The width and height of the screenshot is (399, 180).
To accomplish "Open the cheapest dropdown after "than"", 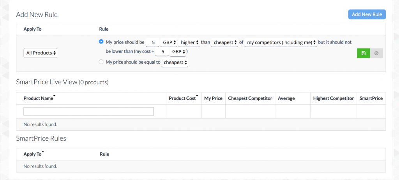I will coord(224,42).
